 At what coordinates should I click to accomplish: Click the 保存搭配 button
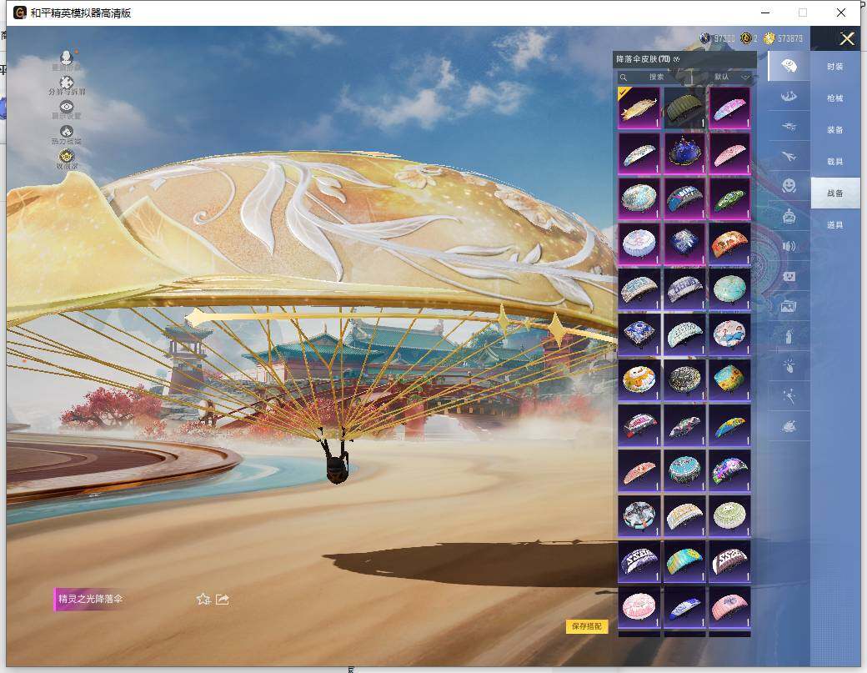click(587, 626)
